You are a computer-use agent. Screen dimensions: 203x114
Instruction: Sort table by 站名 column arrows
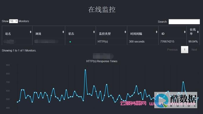click(x=30, y=32)
